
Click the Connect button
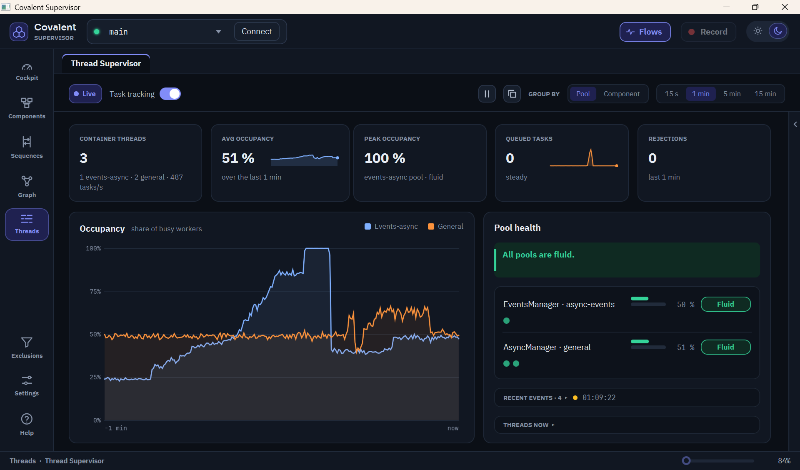tap(257, 32)
